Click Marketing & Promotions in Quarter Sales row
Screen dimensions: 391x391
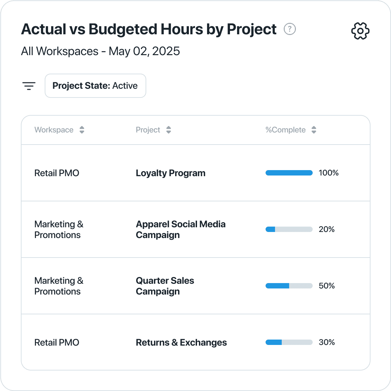tap(59, 286)
